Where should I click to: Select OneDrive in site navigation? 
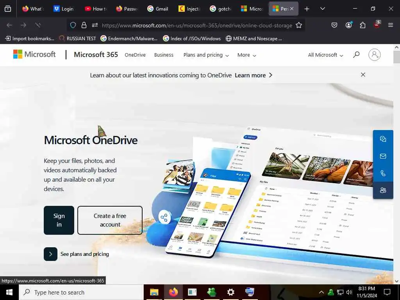click(x=135, y=55)
